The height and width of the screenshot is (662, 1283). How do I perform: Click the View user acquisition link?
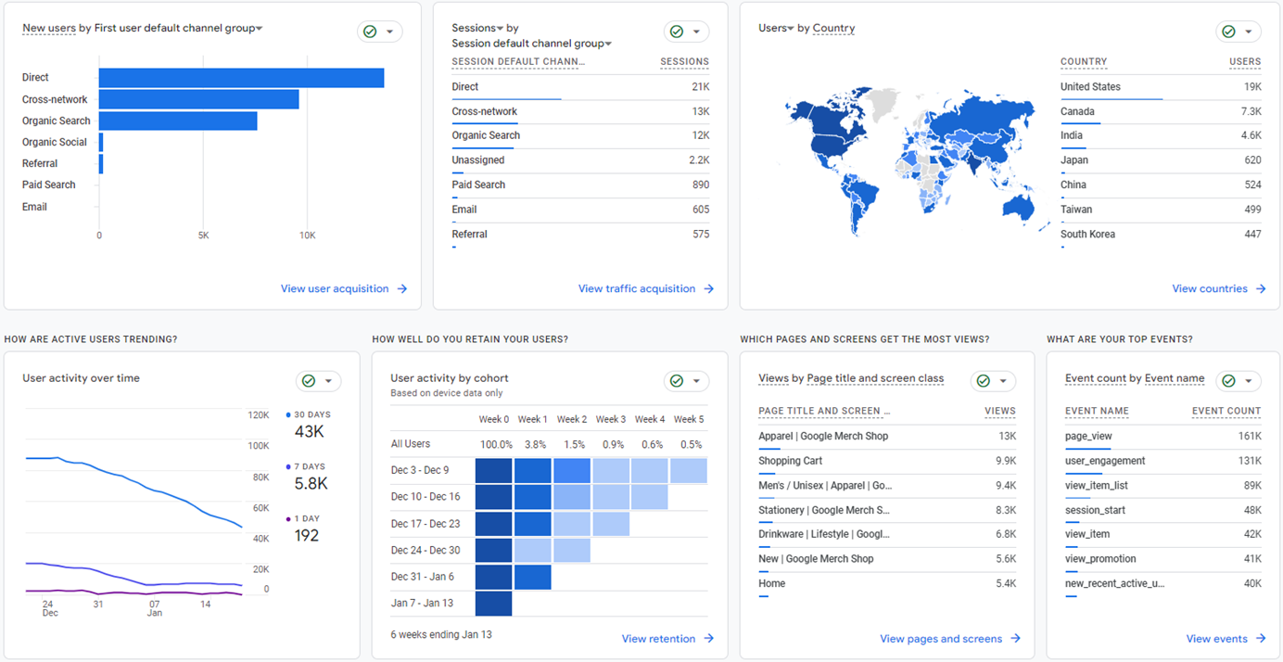[344, 288]
